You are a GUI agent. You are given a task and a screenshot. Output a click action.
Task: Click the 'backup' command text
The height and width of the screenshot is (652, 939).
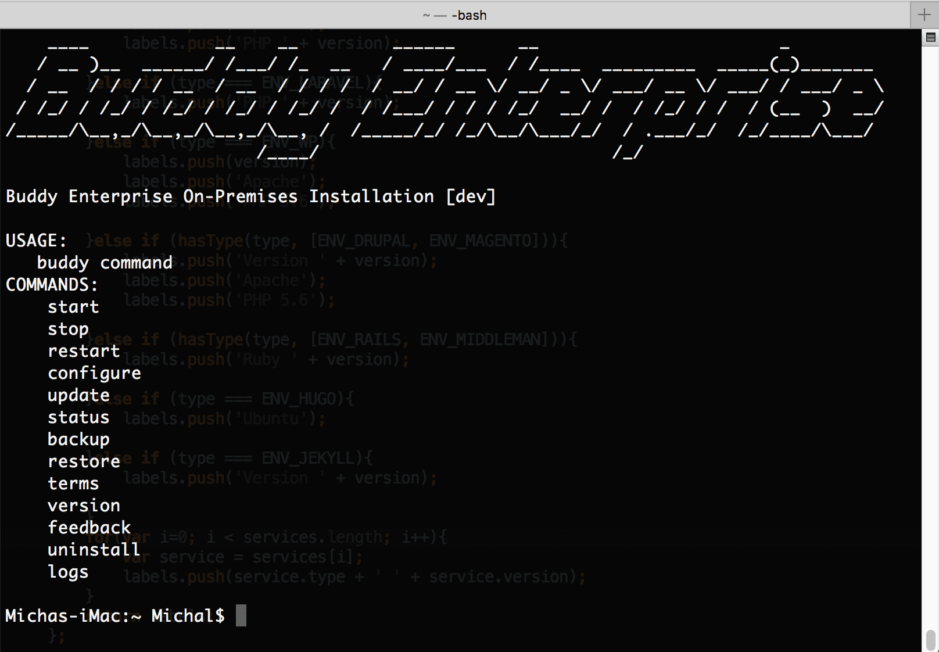point(78,440)
